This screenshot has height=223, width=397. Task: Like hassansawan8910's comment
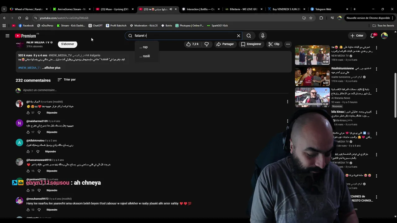pos(28,171)
